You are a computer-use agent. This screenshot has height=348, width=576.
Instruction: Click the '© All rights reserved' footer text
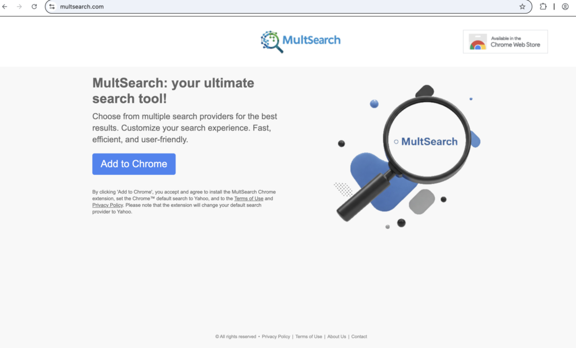236,337
